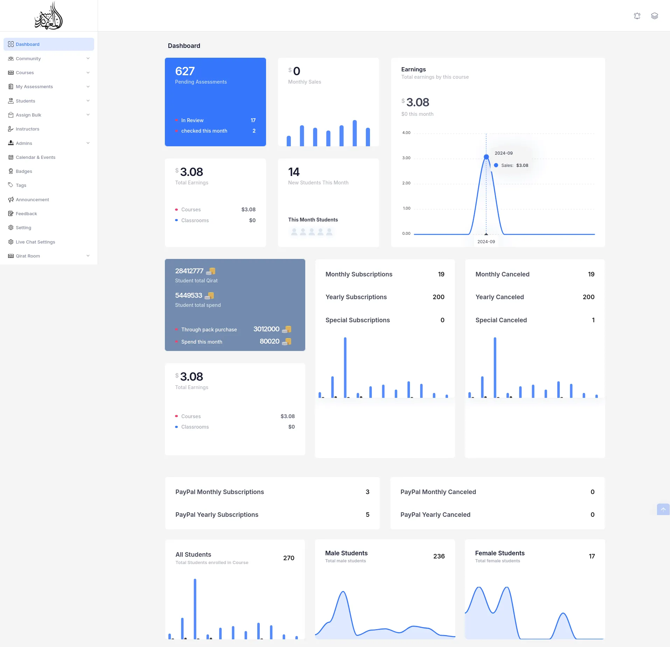Expand the My Assessments chevron
Viewport: 670px width, 647px height.
pyautogui.click(x=88, y=86)
